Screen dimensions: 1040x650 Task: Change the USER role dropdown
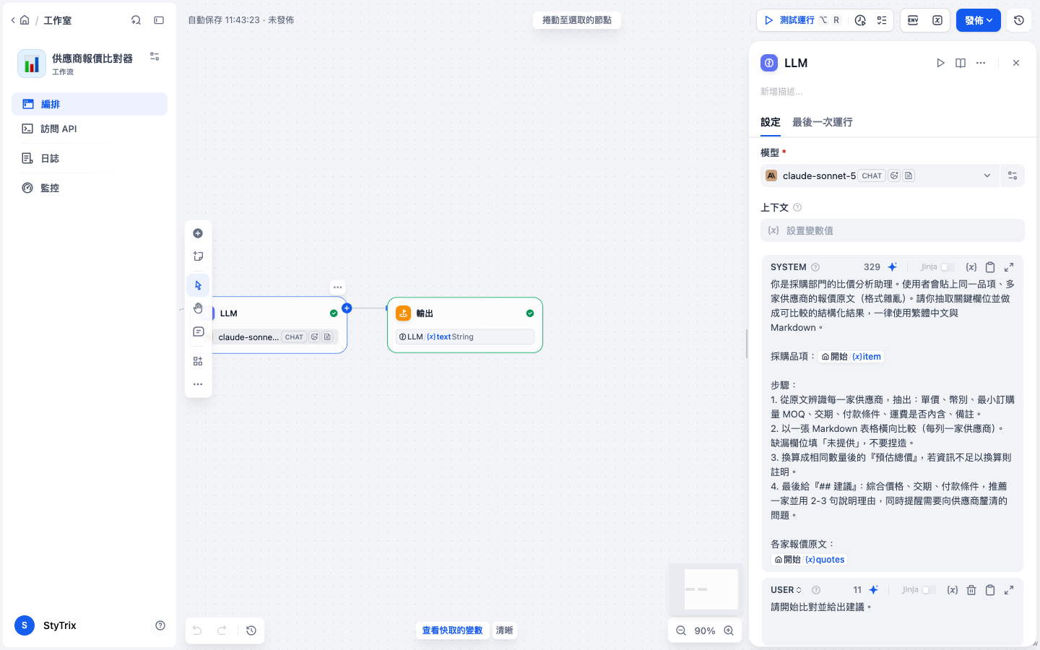tap(786, 590)
